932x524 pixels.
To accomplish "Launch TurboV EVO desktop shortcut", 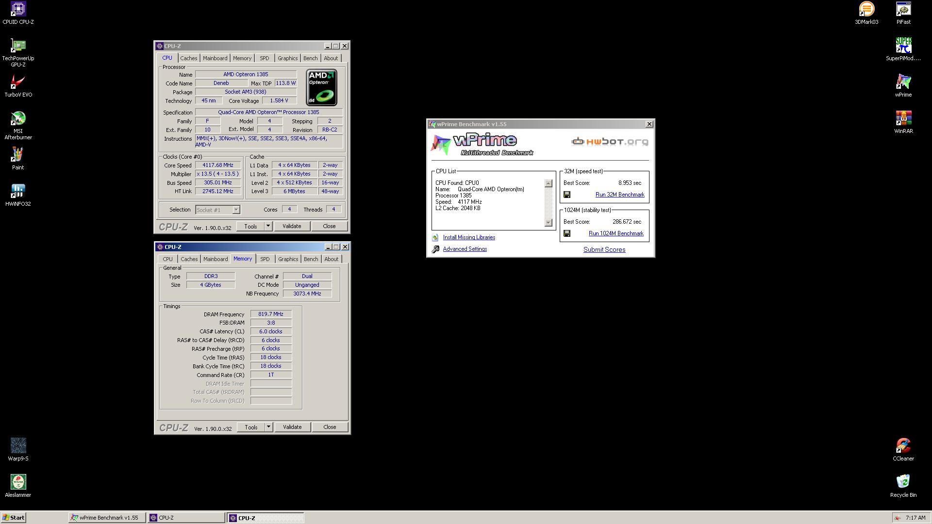I will click(x=18, y=86).
